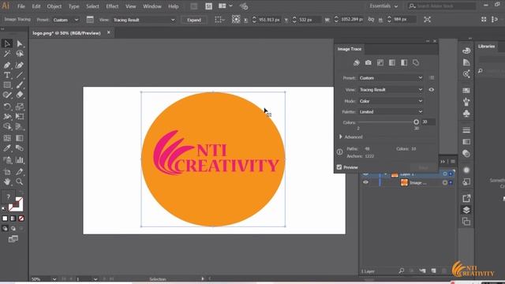The height and width of the screenshot is (284, 505).
Task: Adjust the Colors slider handle
Action: [x=416, y=121]
